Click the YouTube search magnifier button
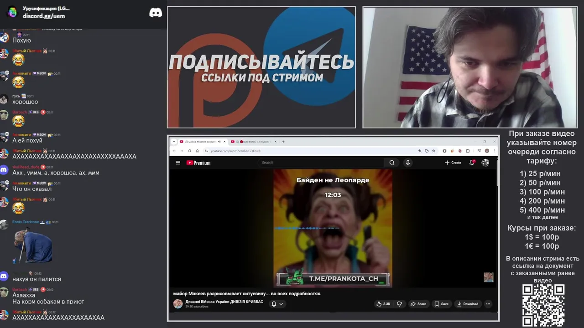Viewport: 584px width, 328px height. 392,163
